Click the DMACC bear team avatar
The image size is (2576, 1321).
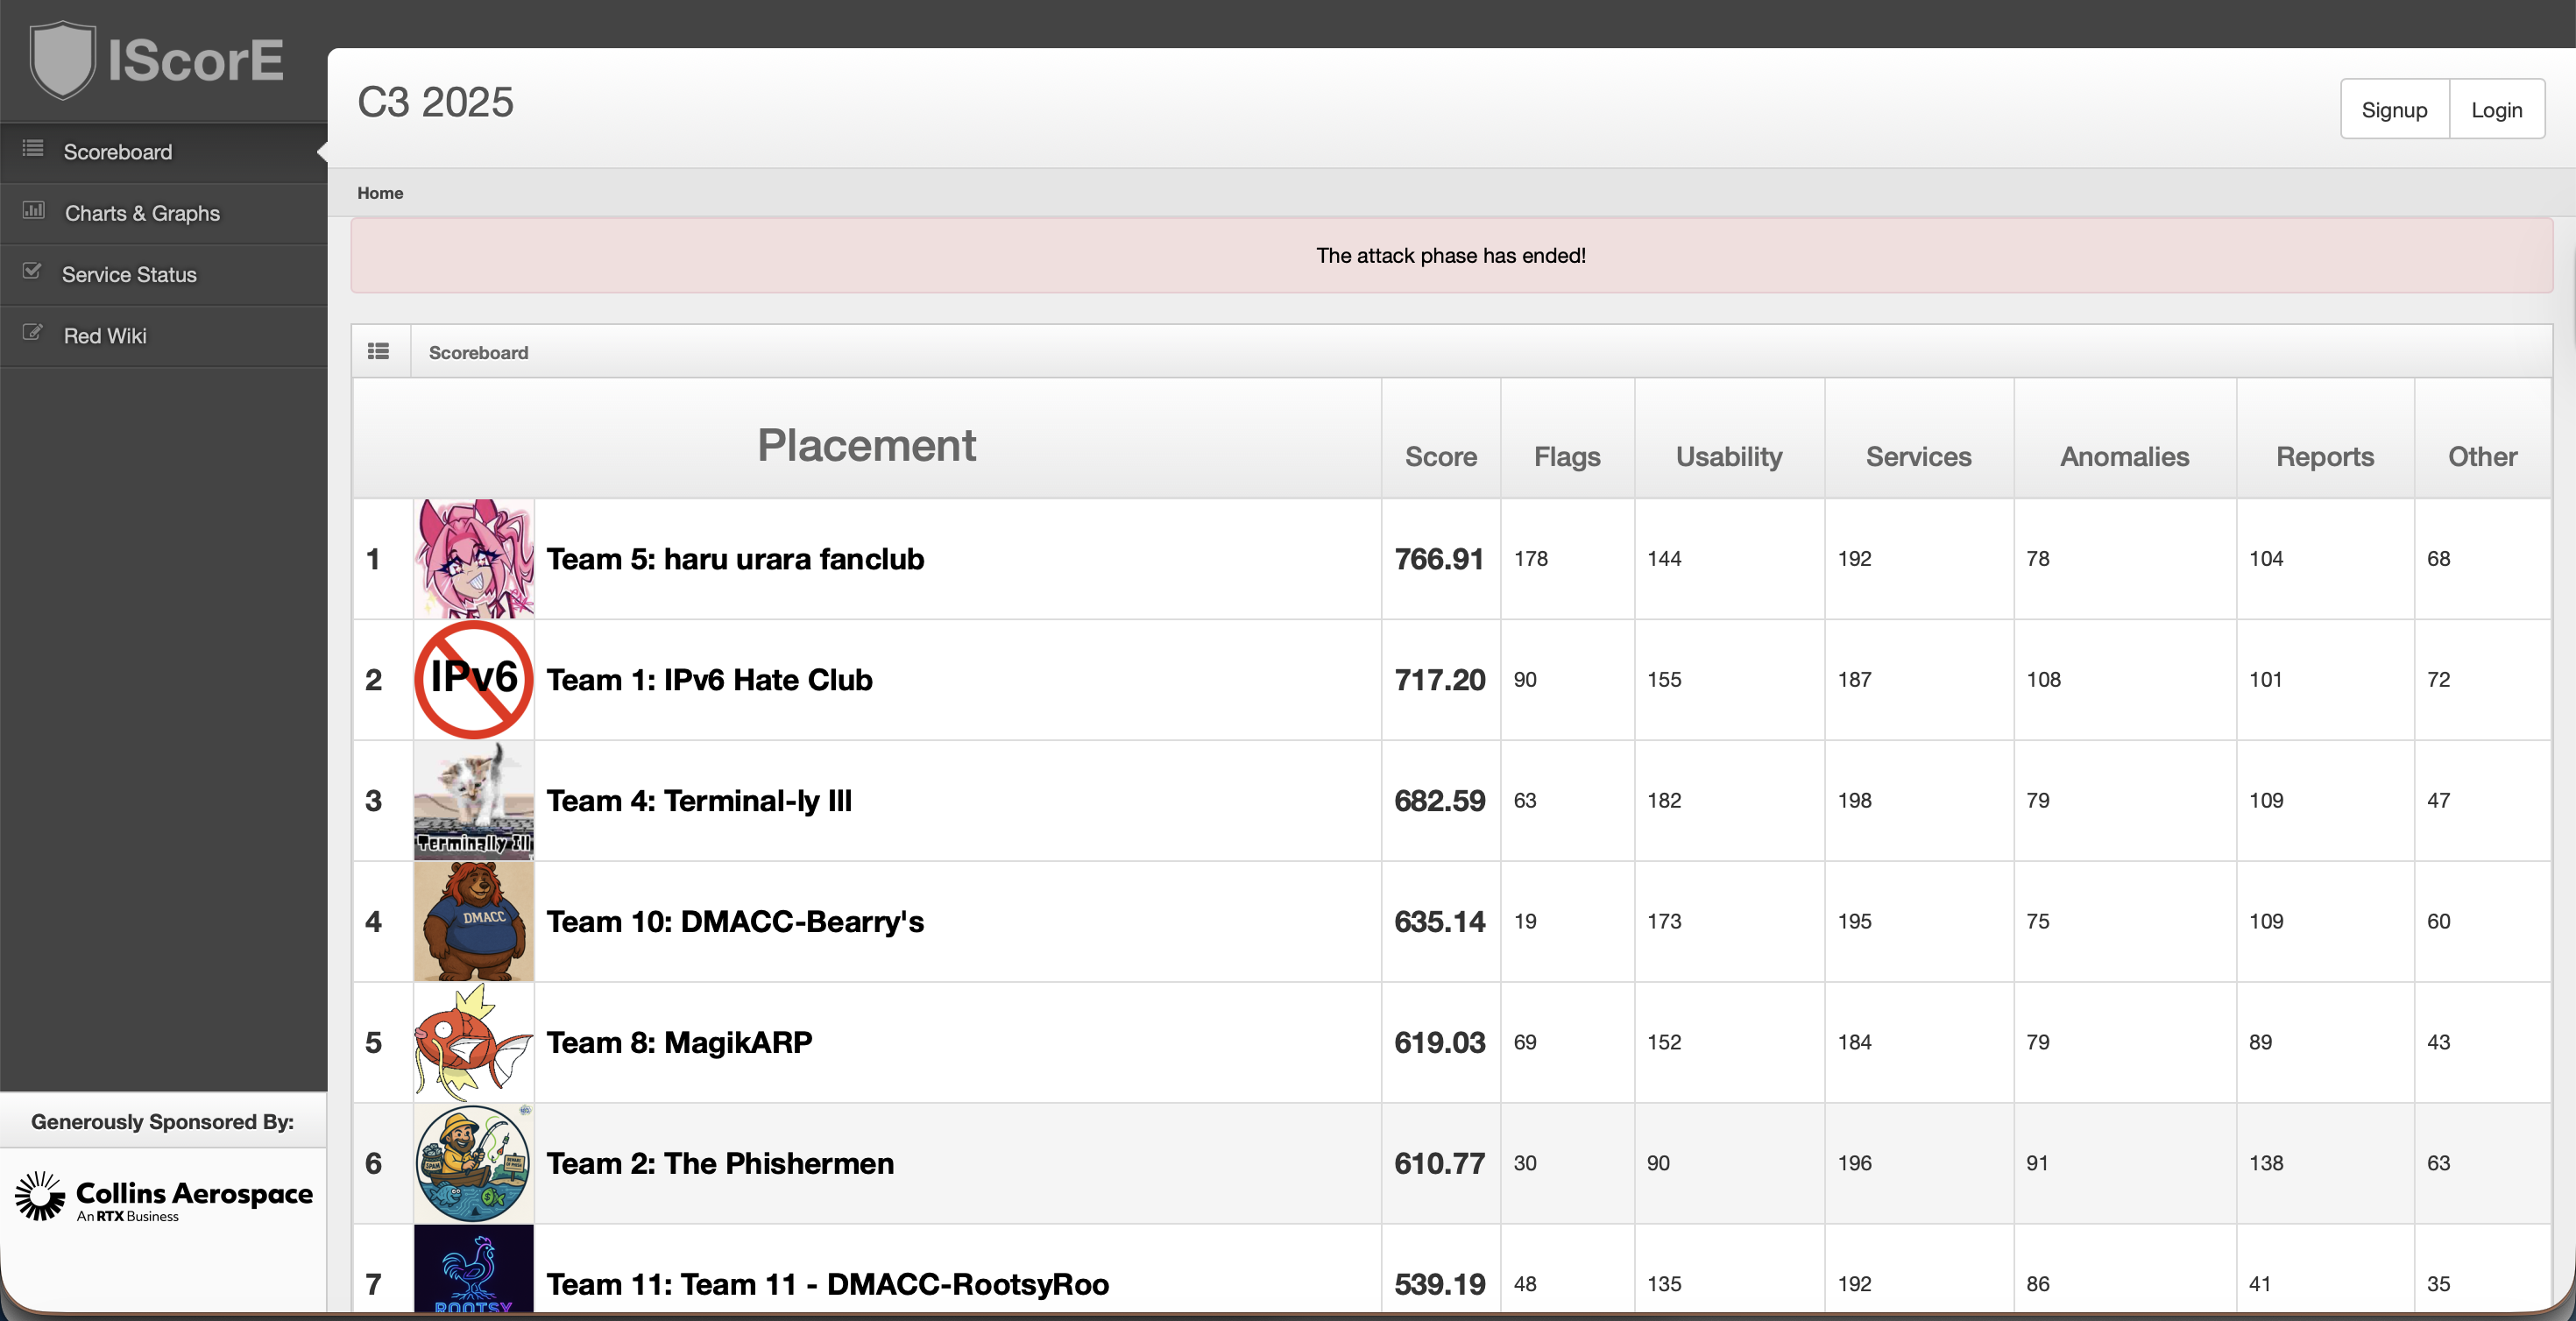(x=473, y=921)
